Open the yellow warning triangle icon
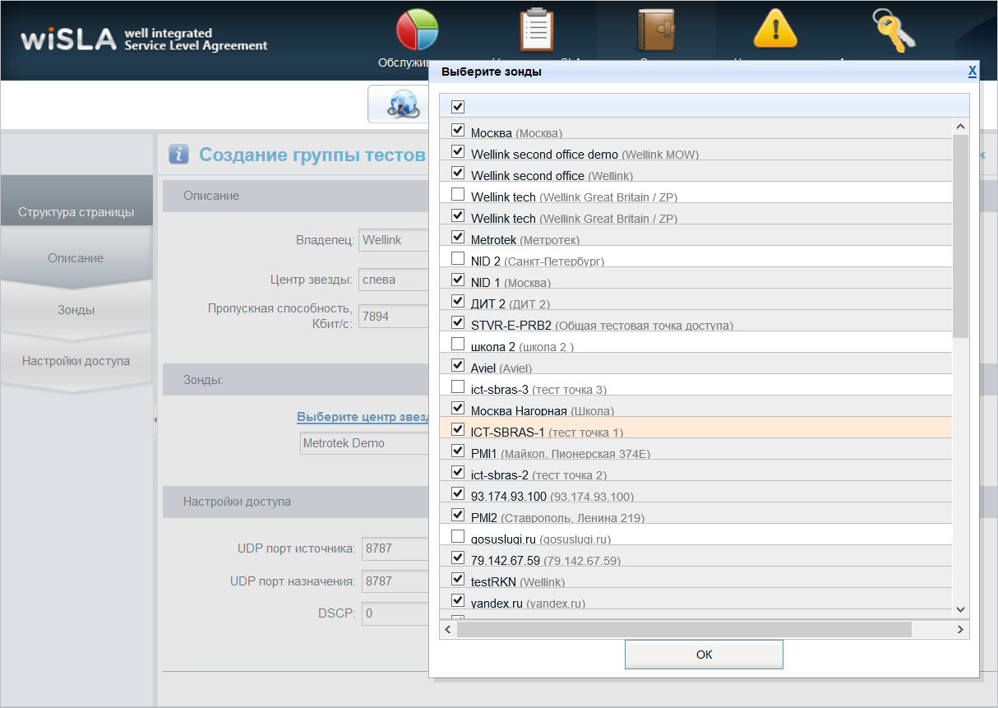 775,30
